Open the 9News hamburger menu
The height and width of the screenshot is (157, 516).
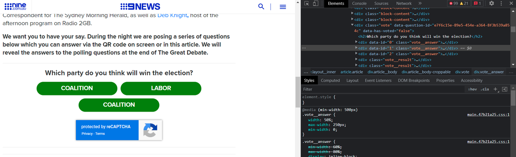click(x=283, y=7)
